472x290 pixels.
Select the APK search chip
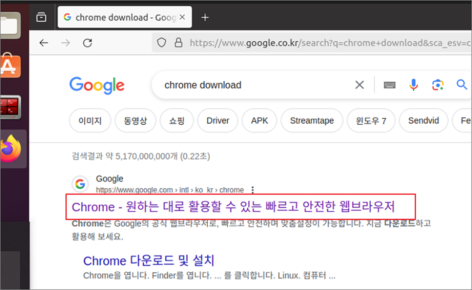click(x=259, y=121)
